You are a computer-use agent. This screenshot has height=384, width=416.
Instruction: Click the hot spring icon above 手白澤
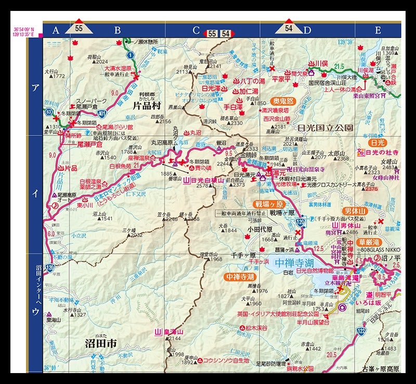(239, 100)
